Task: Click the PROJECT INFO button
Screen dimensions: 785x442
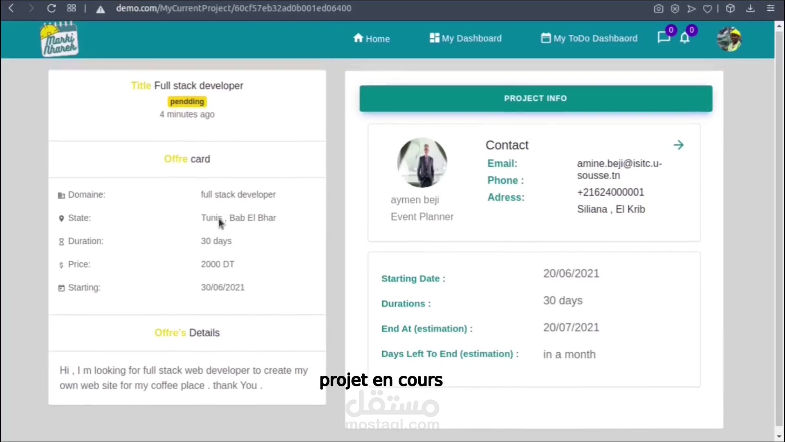Action: coord(536,98)
